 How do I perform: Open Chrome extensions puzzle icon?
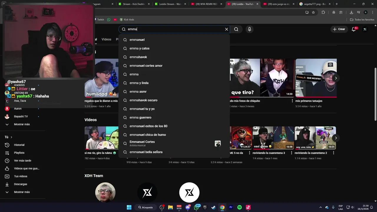pyautogui.click(x=323, y=12)
